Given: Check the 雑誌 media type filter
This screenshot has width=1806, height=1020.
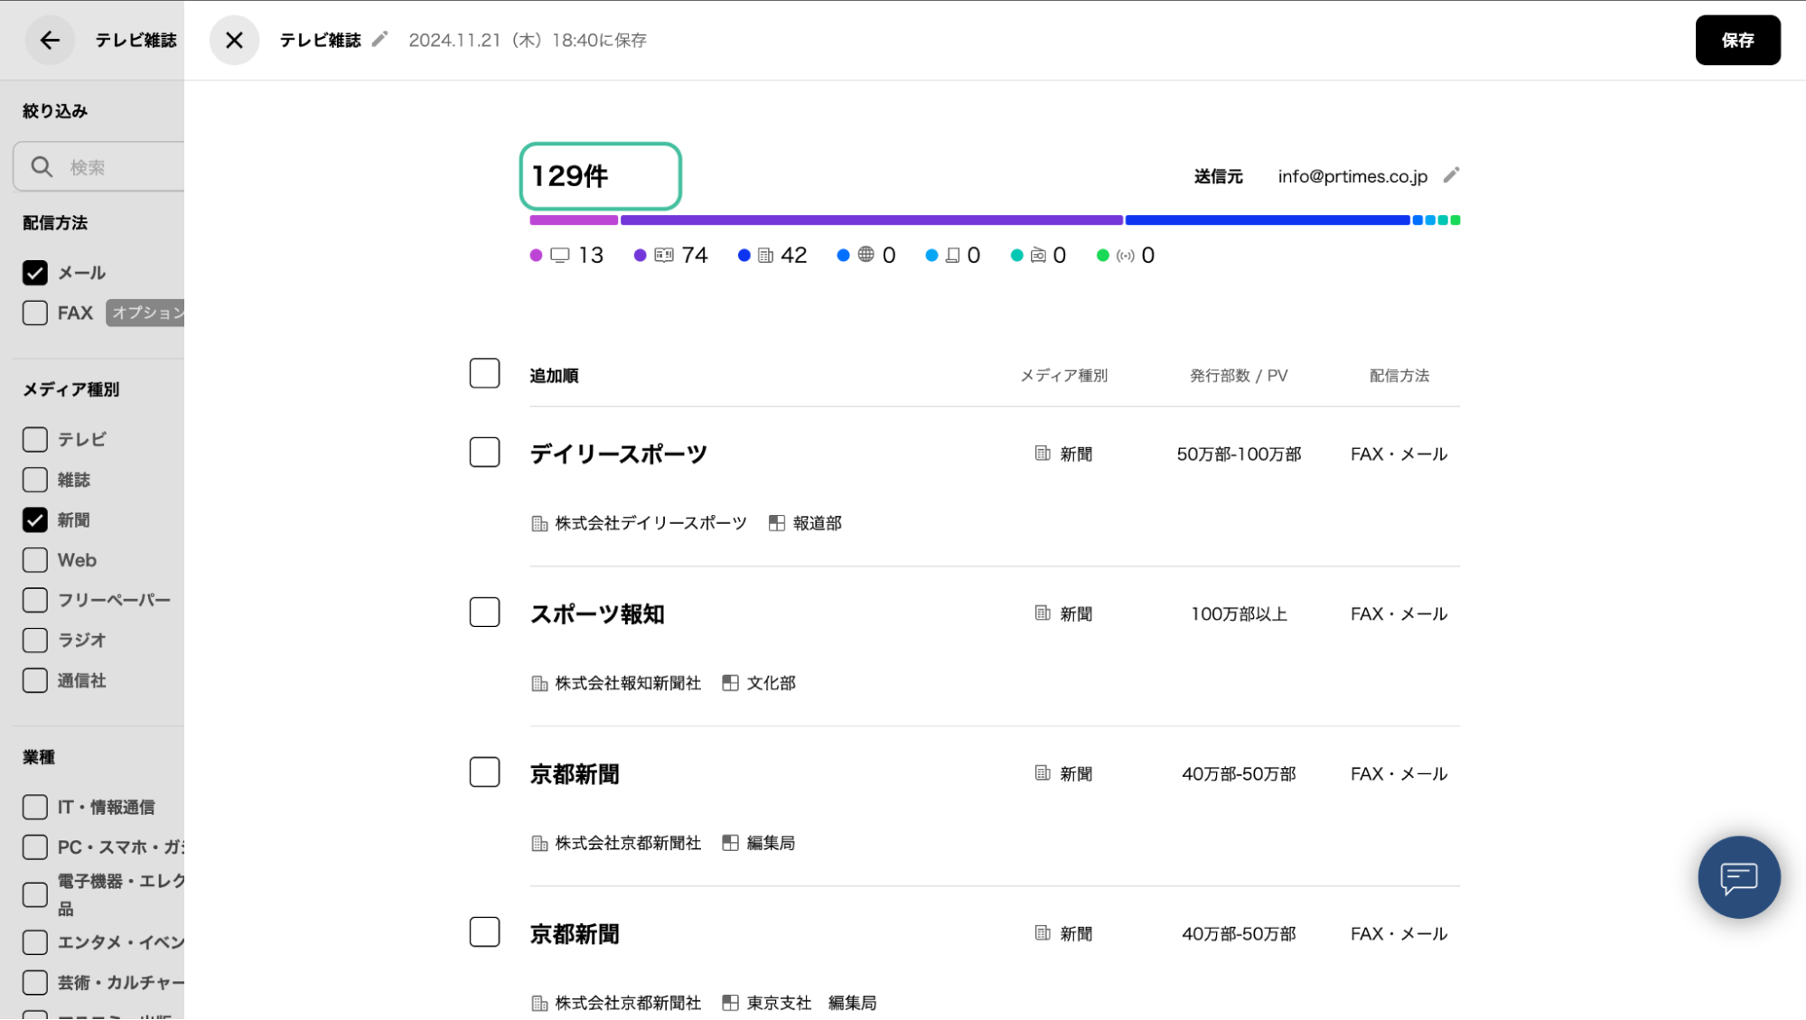Looking at the screenshot, I should pyautogui.click(x=35, y=480).
